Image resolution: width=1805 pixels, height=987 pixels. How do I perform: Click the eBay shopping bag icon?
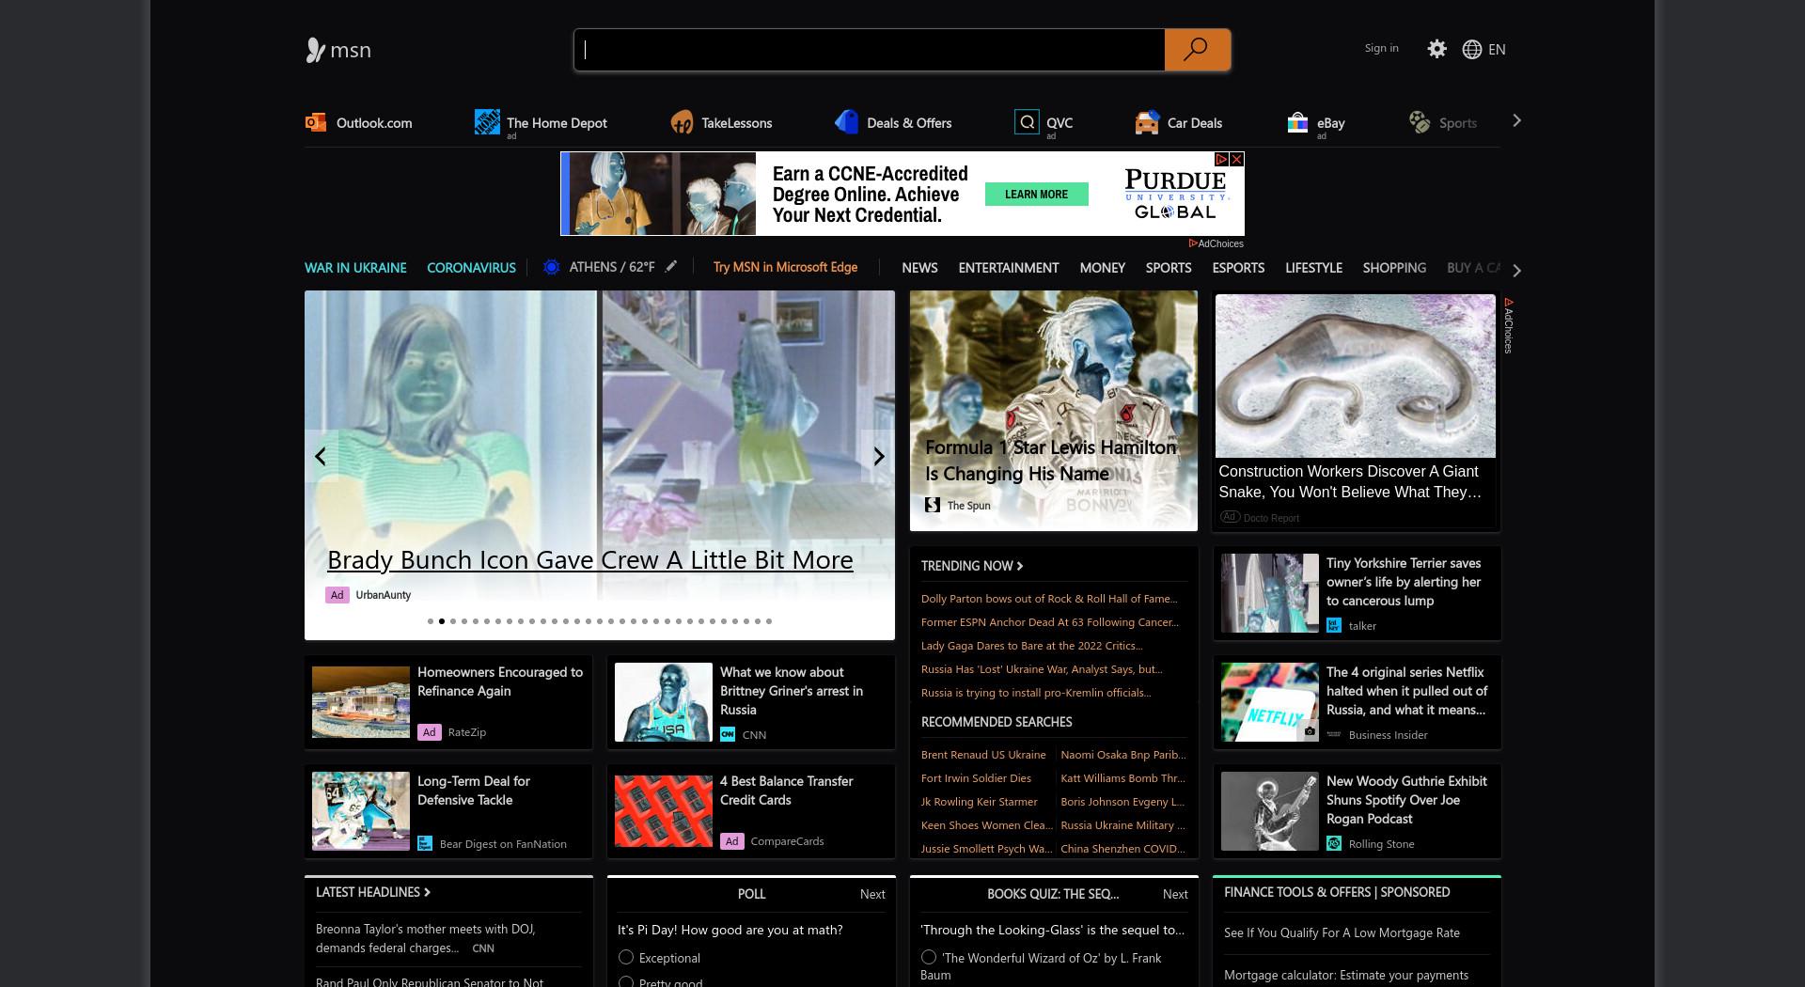click(x=1297, y=122)
